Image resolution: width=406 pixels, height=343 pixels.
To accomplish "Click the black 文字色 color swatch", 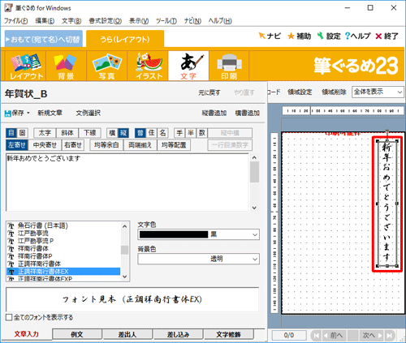I will pyautogui.click(x=174, y=234).
